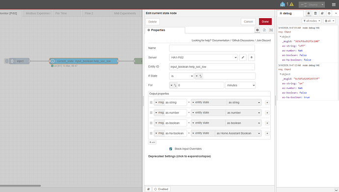Open the main hamburger menu
Viewport: 339px width, 192px height.
(x=334, y=4)
